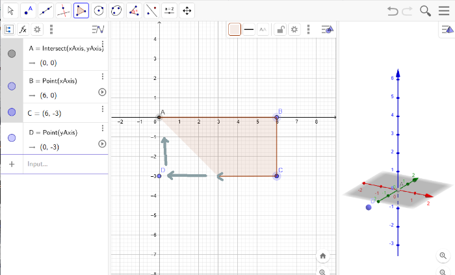
Task: Open more options for row A
Action: (103, 44)
